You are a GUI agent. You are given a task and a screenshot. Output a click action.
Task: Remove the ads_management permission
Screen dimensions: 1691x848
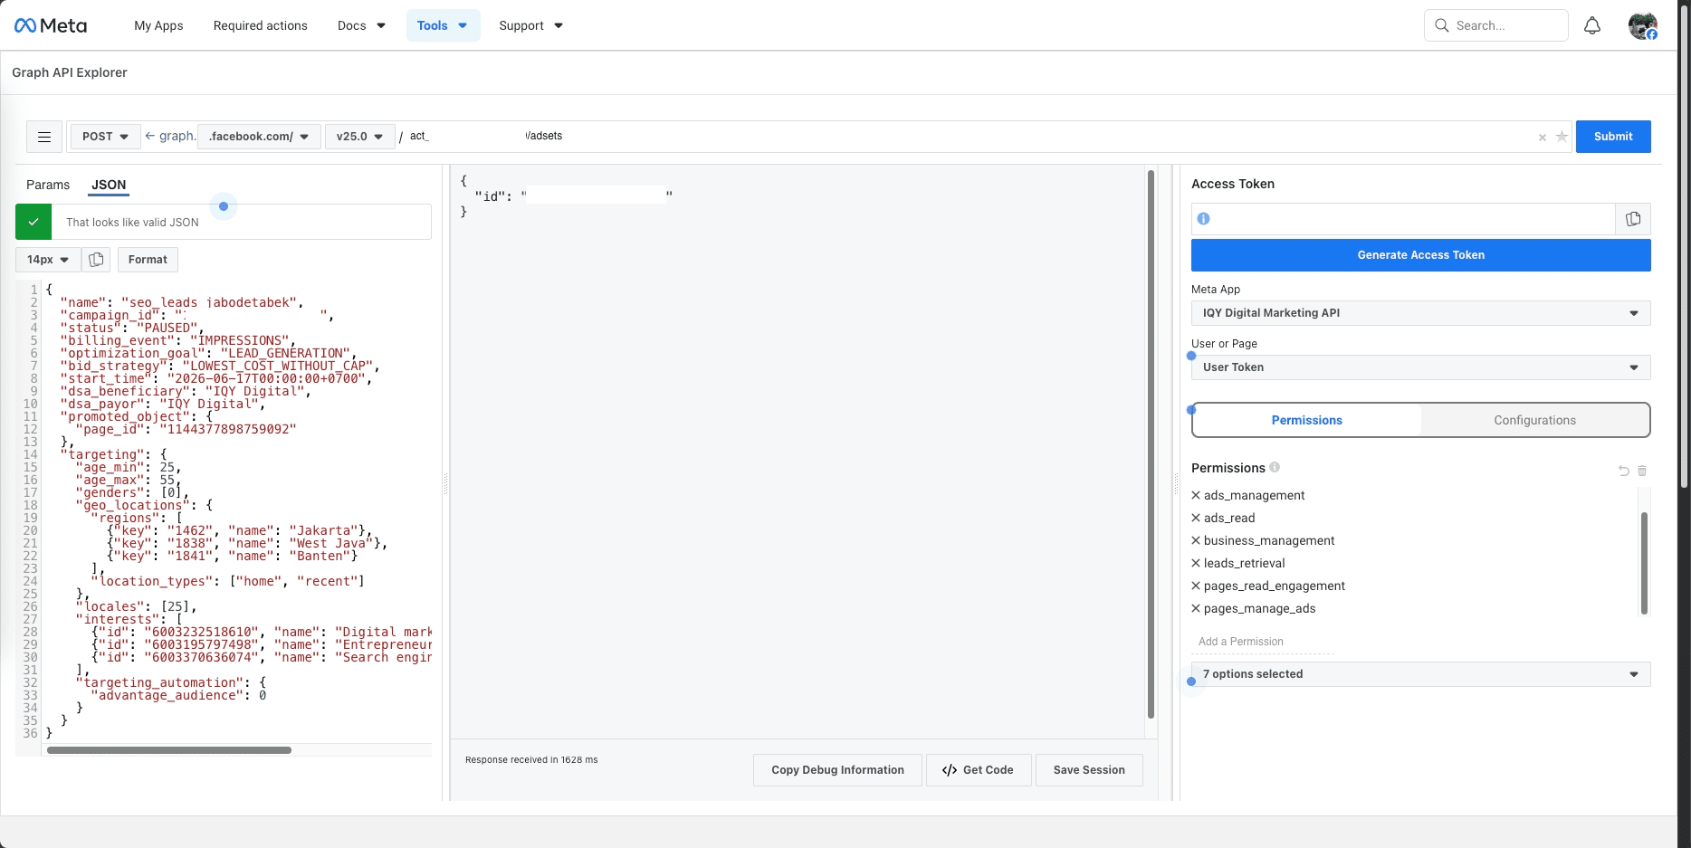coord(1196,495)
